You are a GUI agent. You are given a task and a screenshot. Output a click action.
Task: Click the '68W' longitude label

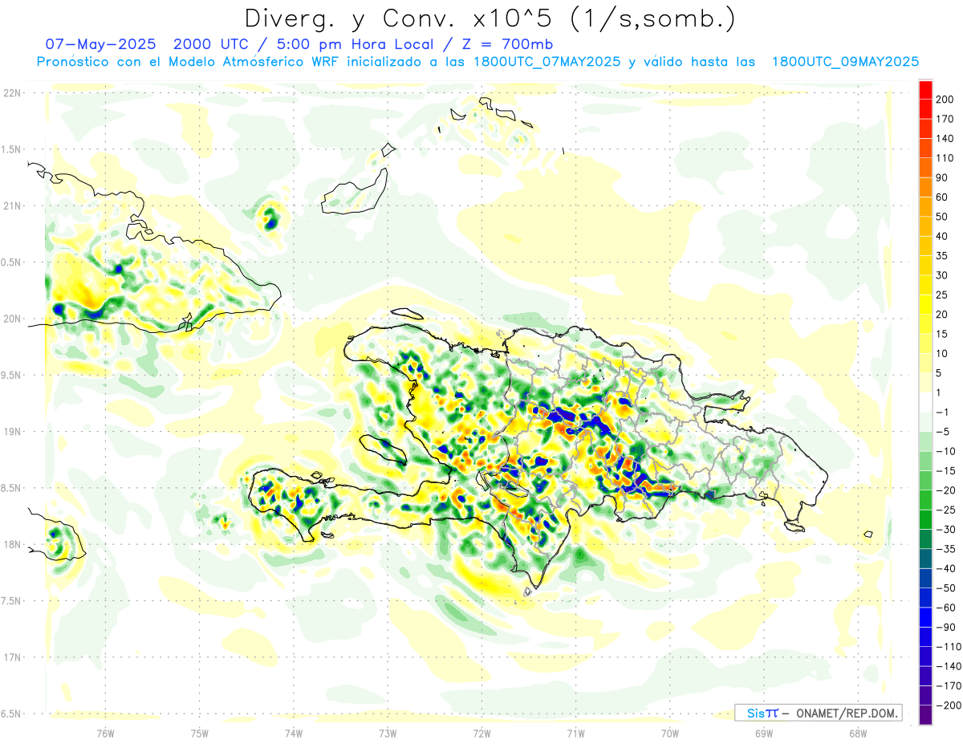pyautogui.click(x=858, y=733)
